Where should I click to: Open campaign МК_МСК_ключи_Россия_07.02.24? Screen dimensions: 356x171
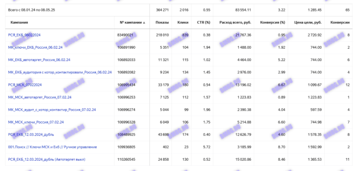[36, 122]
